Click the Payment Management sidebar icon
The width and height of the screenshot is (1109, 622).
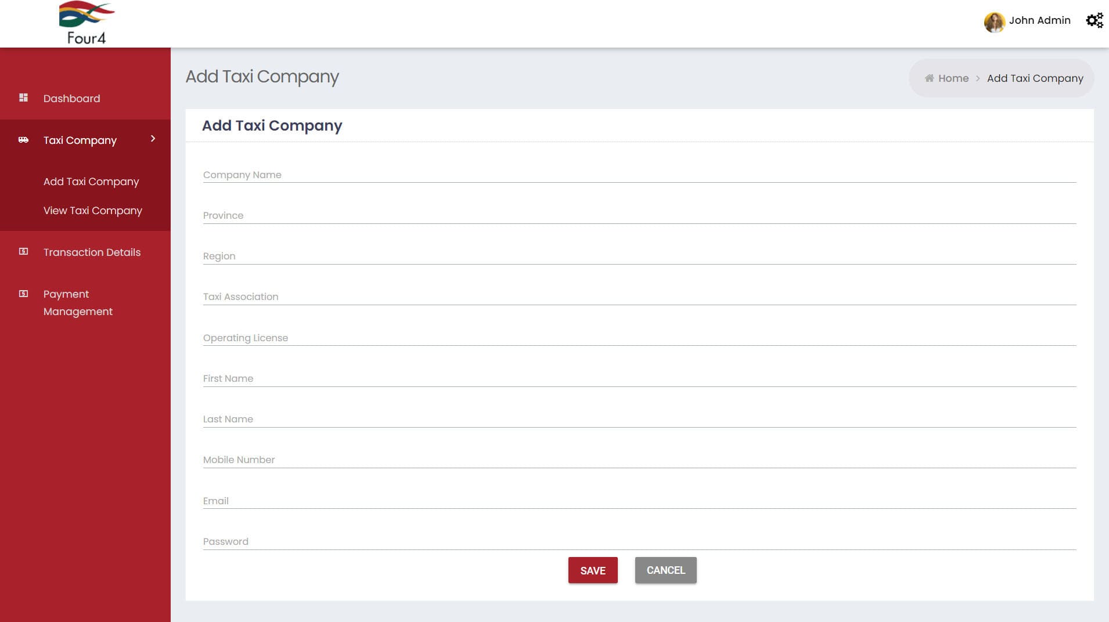tap(23, 293)
